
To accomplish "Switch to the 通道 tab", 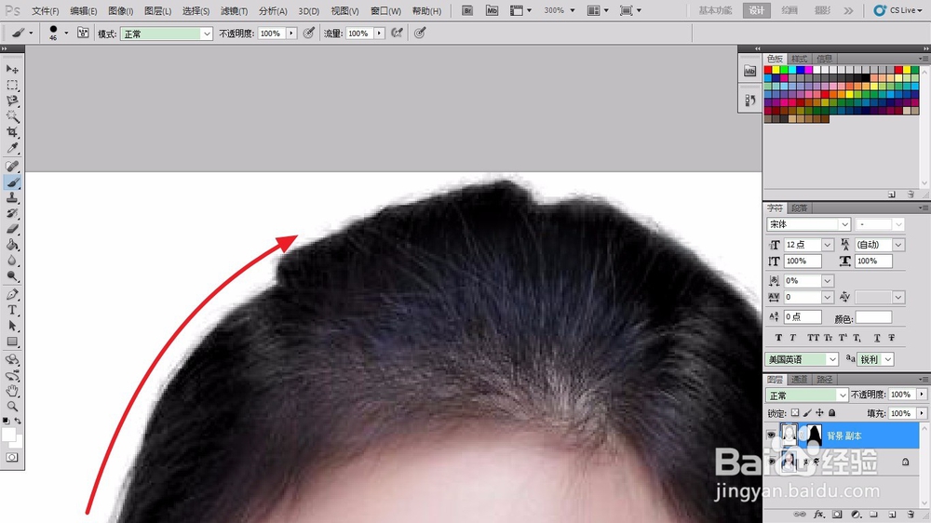I will (799, 380).
